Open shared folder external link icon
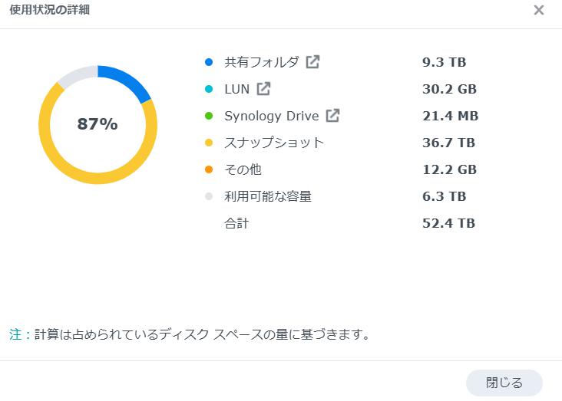 (312, 62)
